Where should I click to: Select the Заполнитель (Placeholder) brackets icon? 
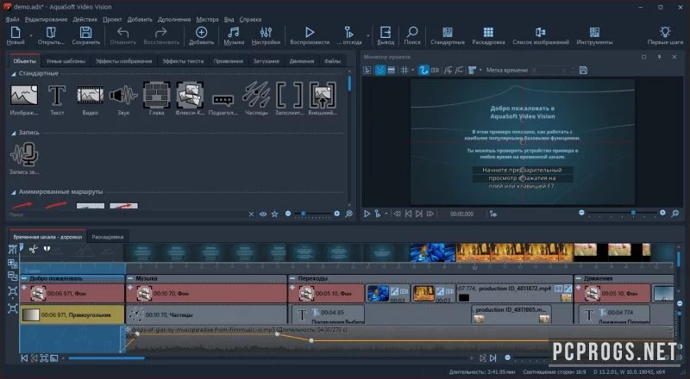pyautogui.click(x=289, y=98)
